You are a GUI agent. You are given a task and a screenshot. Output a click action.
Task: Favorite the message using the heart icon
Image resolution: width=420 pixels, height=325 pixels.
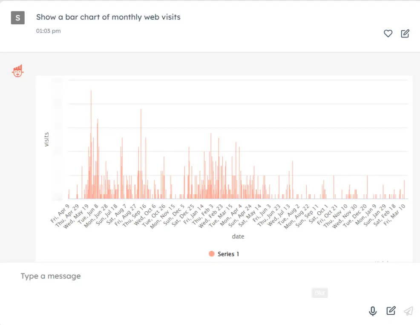[x=388, y=34]
